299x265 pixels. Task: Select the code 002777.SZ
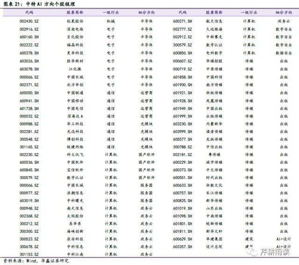[x=183, y=29]
